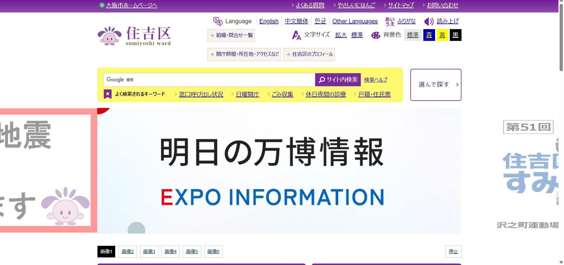Open the サイトマップ link
The image size is (564, 265).
click(x=401, y=5)
